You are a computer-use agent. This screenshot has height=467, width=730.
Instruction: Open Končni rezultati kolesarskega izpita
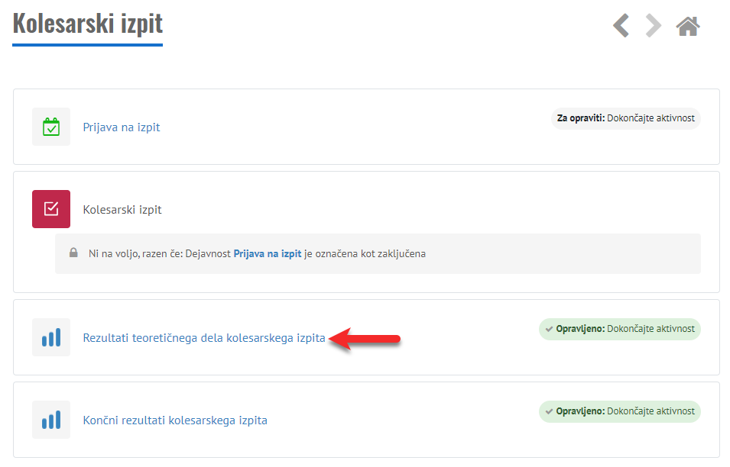pyautogui.click(x=175, y=420)
